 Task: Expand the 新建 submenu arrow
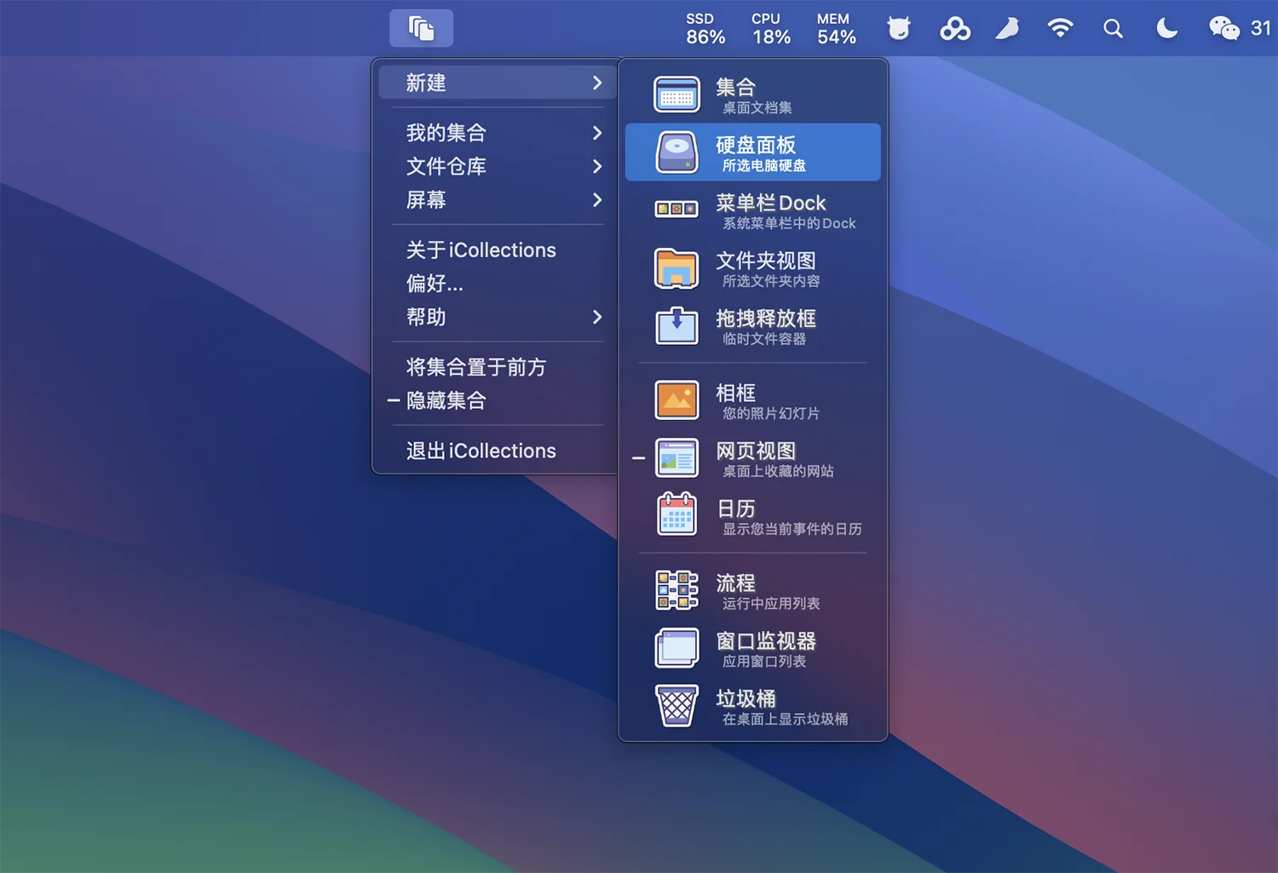pos(597,83)
